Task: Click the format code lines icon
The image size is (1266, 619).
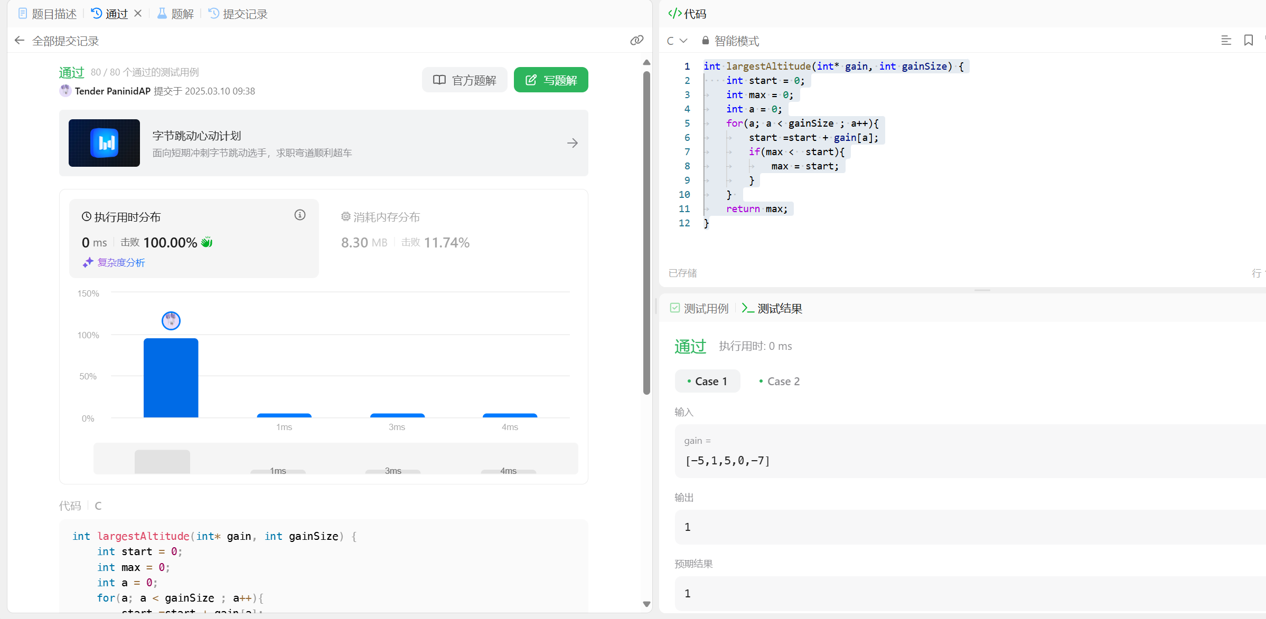Action: tap(1226, 41)
